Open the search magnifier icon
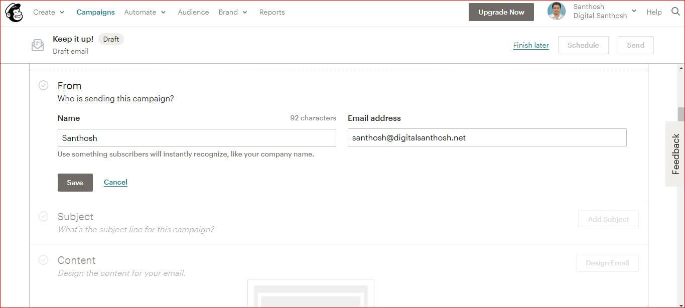Screen dimensions: 685x308 675,12
